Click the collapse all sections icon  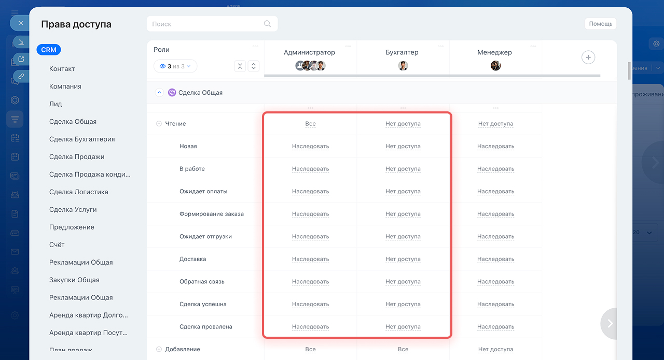(x=240, y=66)
